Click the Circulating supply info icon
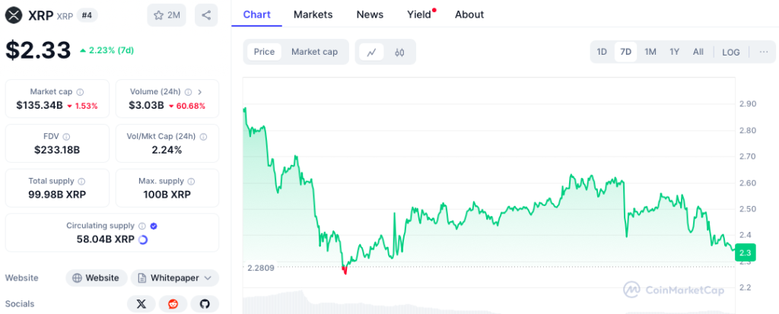This screenshot has height=314, width=779. pos(141,226)
